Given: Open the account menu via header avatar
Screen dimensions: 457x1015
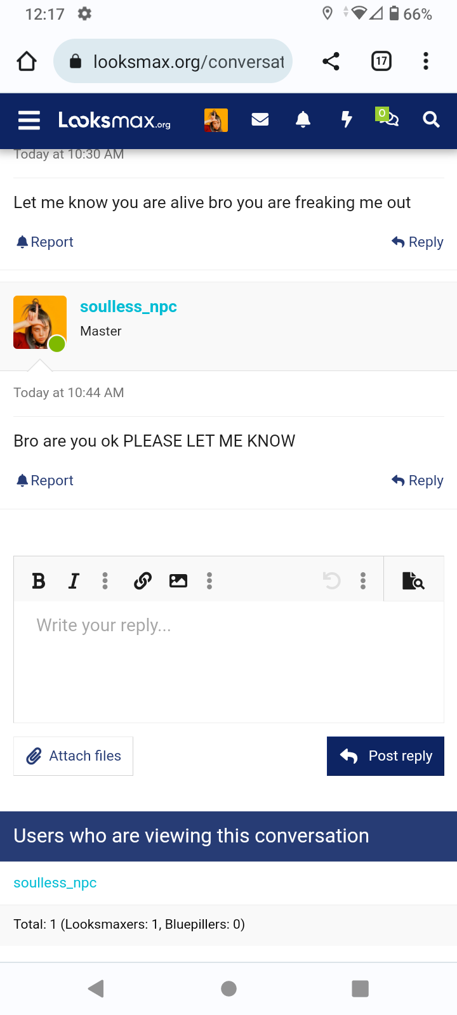Looking at the screenshot, I should click(216, 120).
